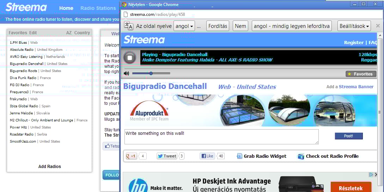Open the Beállítások dropdown

354,26
